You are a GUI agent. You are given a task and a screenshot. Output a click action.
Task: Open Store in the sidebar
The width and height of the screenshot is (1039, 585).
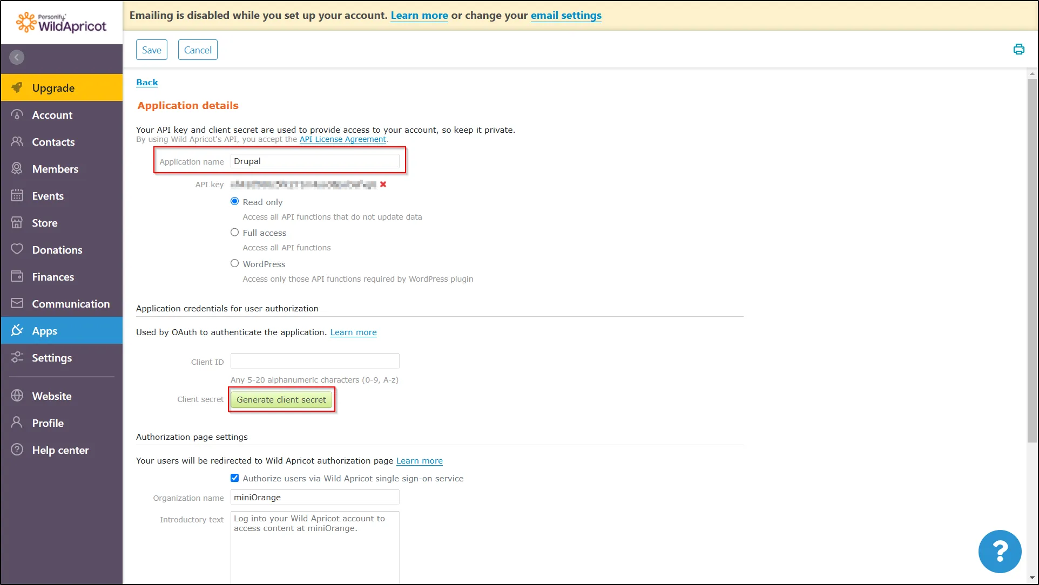click(x=62, y=222)
